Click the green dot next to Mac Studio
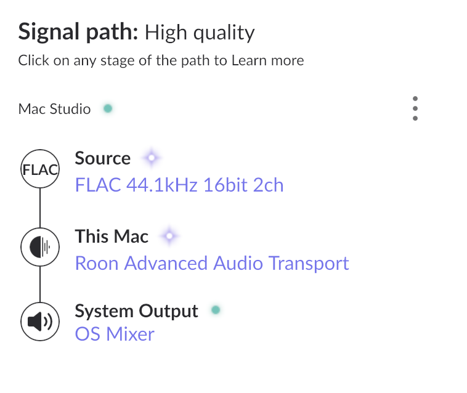This screenshot has height=393, width=467. tap(108, 109)
